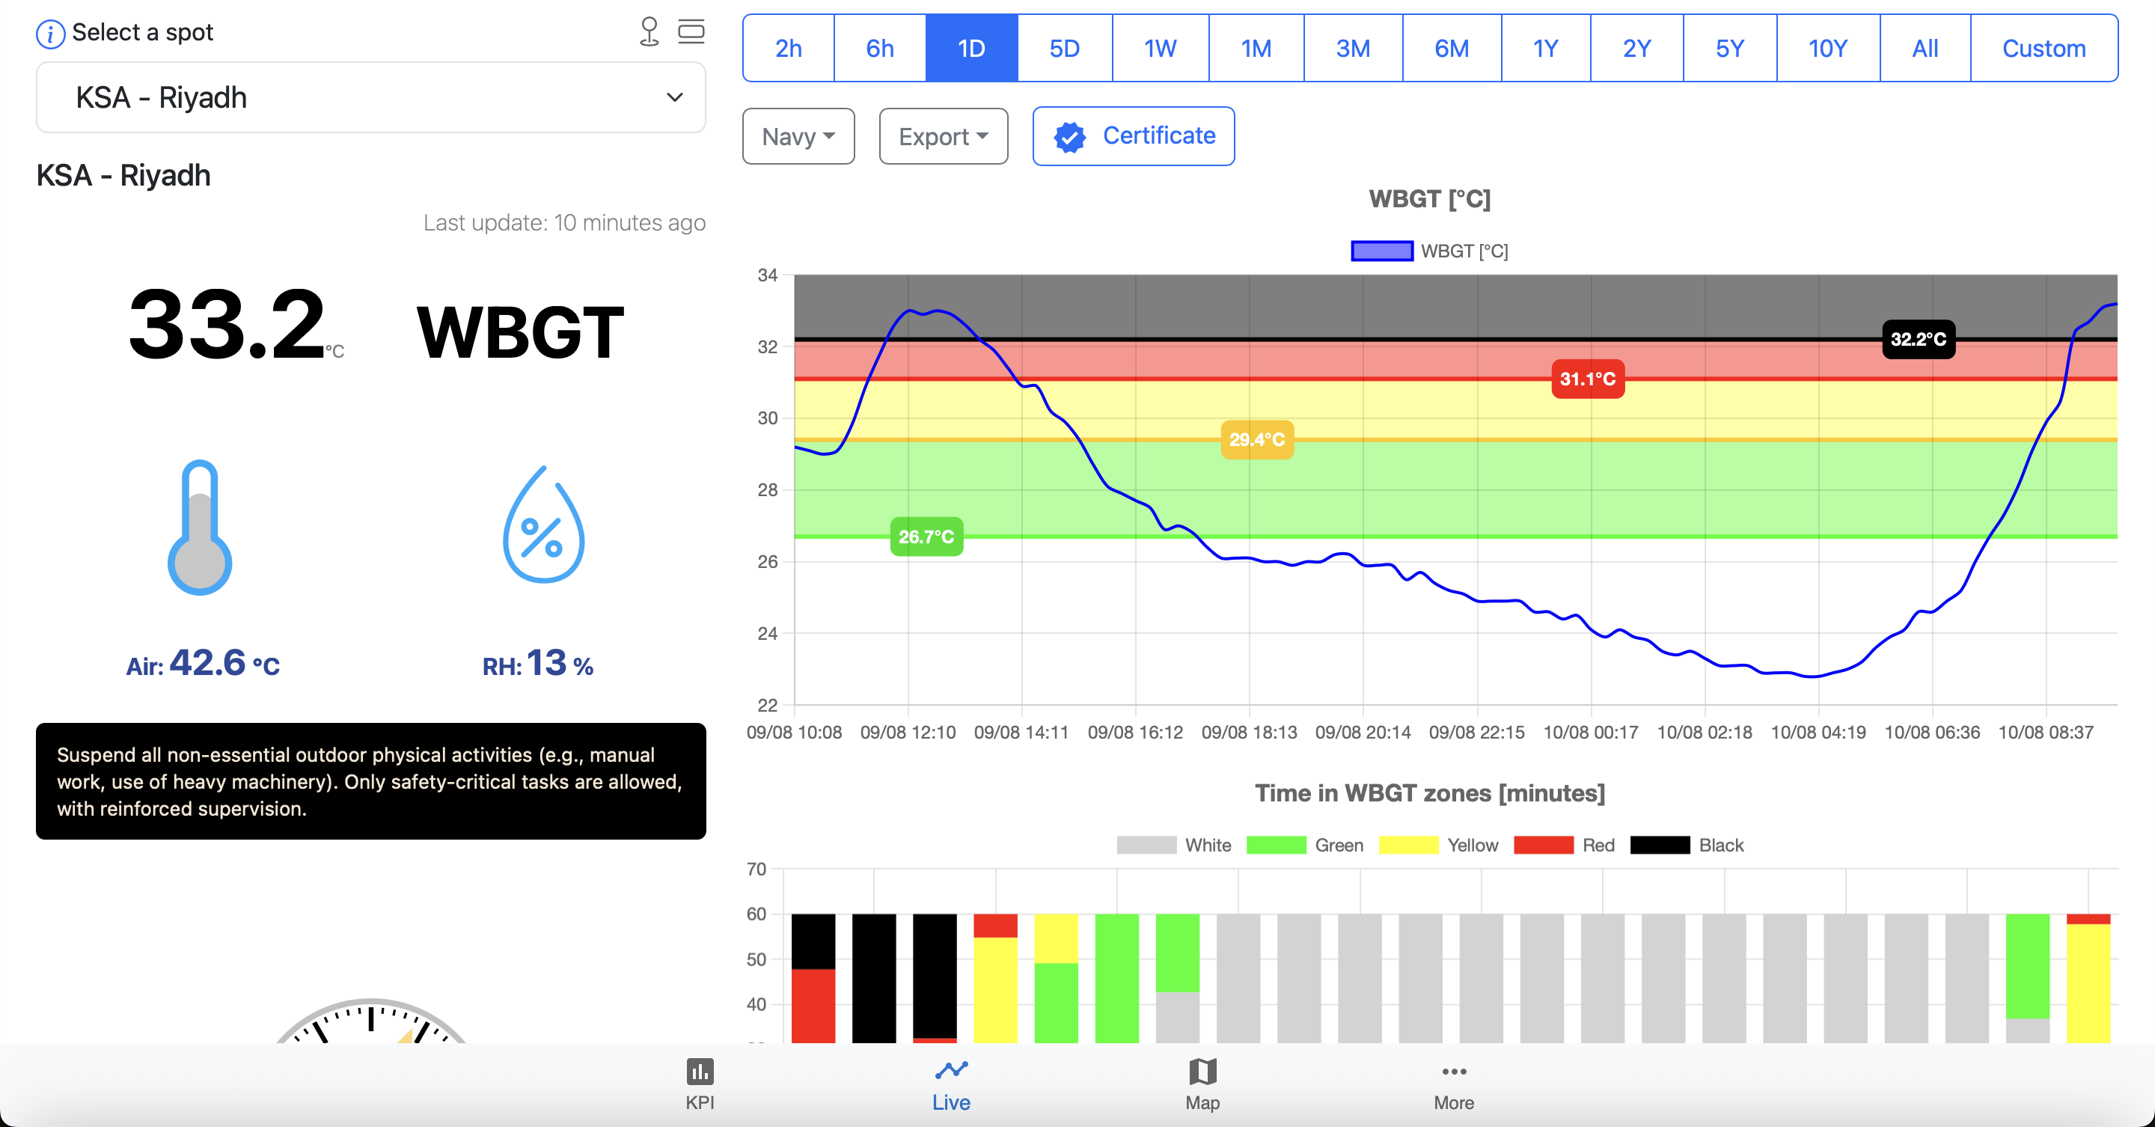This screenshot has width=2155, height=1127.
Task: Open the Navy profile dropdown
Action: [x=798, y=136]
